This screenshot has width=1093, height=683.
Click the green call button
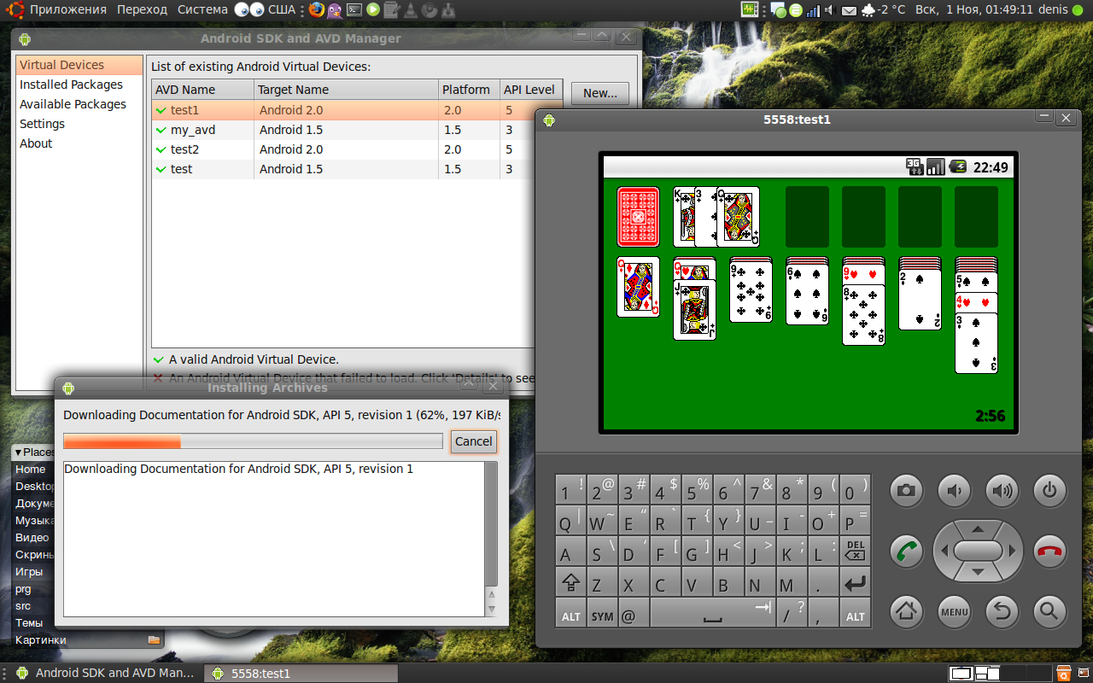pos(906,551)
